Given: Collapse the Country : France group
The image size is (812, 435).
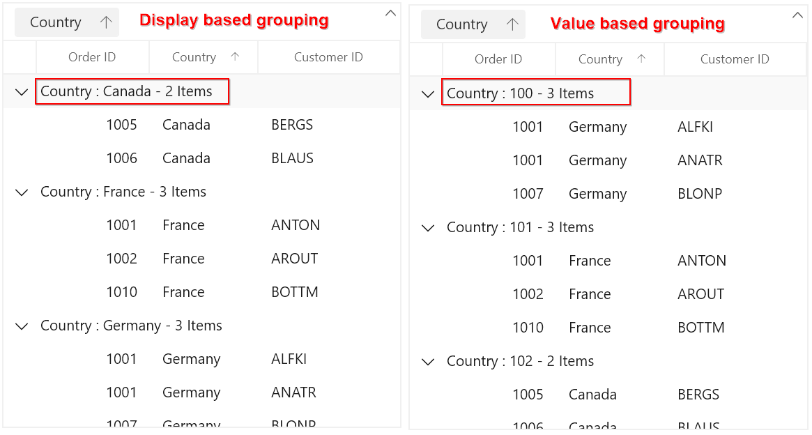Looking at the screenshot, I should (x=22, y=192).
